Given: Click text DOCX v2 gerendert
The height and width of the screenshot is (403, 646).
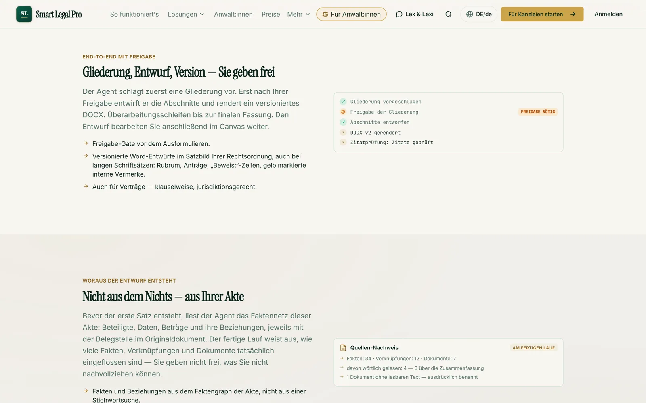Looking at the screenshot, I should pos(375,133).
